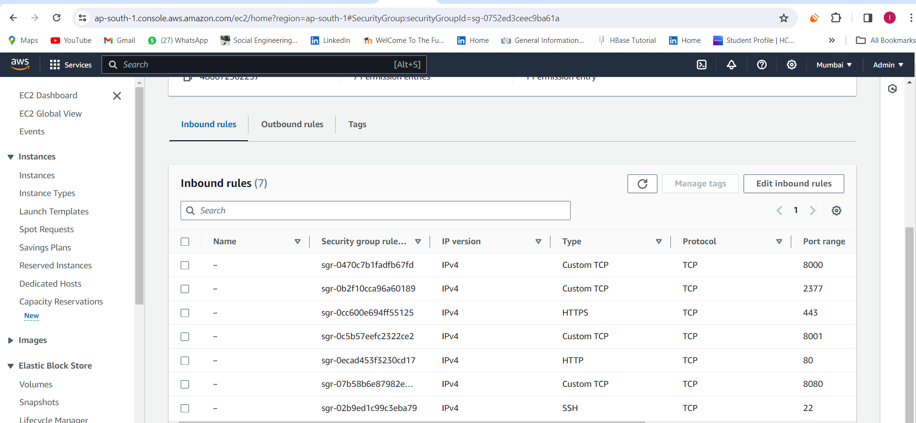Click the AWS console settings gear

792,65
